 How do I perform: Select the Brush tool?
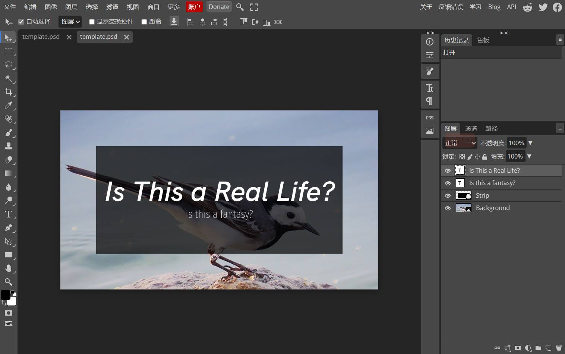tap(8, 133)
